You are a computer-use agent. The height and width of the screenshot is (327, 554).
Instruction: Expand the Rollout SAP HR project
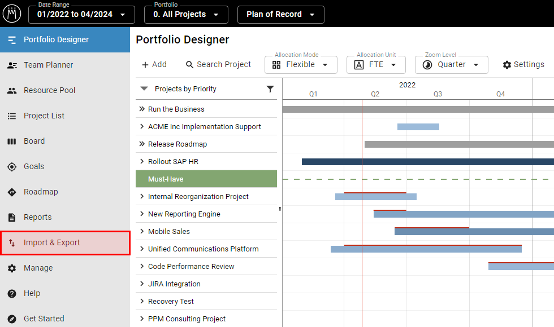pyautogui.click(x=142, y=162)
